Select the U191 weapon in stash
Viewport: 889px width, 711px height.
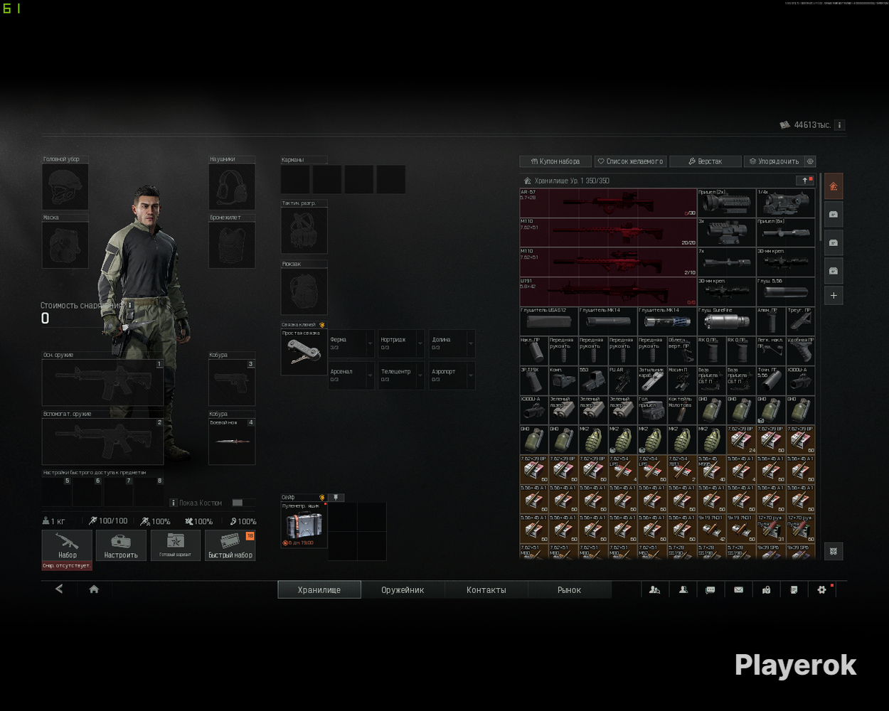[x=608, y=292]
